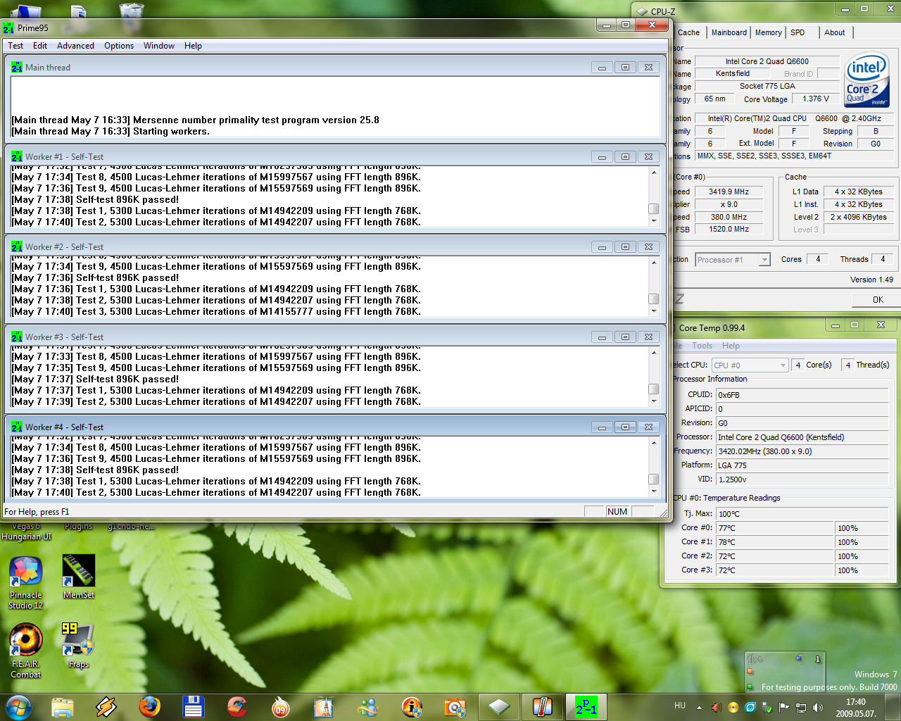
Task: Click the Main thread window icon
Action: tap(17, 68)
